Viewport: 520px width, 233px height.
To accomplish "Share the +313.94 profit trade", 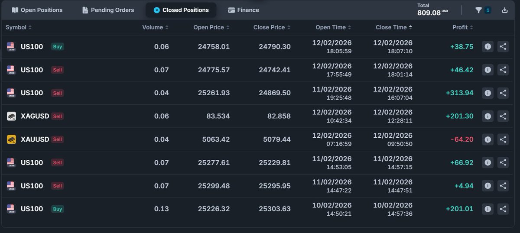I will (x=503, y=93).
